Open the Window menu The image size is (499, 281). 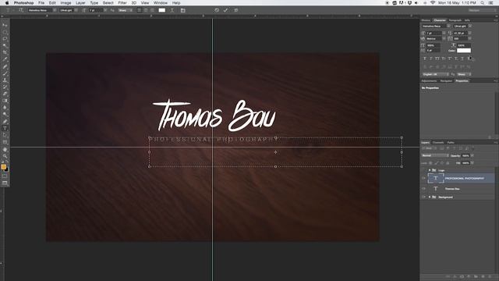pyautogui.click(x=161, y=2)
